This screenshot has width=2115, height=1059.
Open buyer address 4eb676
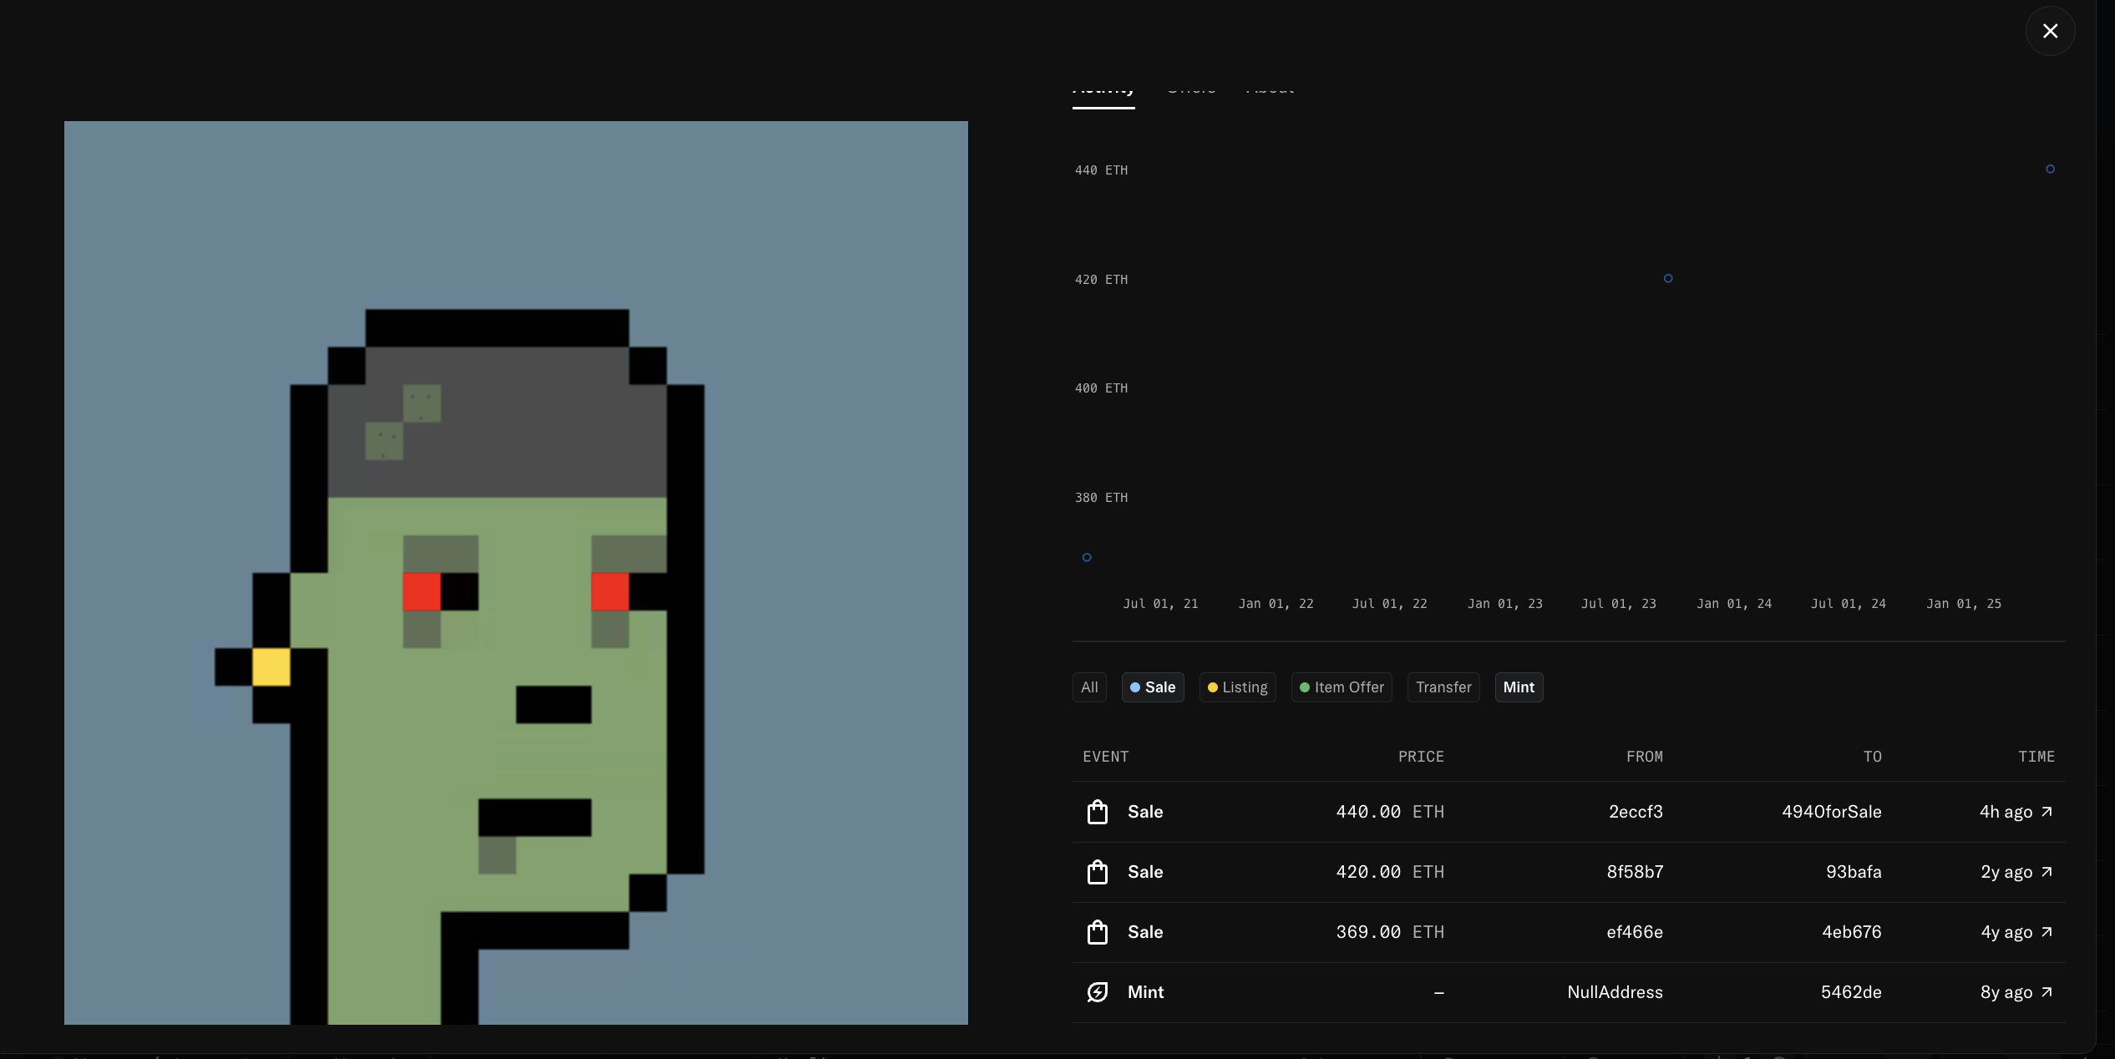[x=1852, y=932]
